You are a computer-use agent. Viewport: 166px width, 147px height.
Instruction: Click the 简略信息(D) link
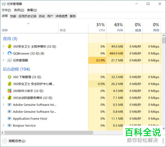point(17,141)
